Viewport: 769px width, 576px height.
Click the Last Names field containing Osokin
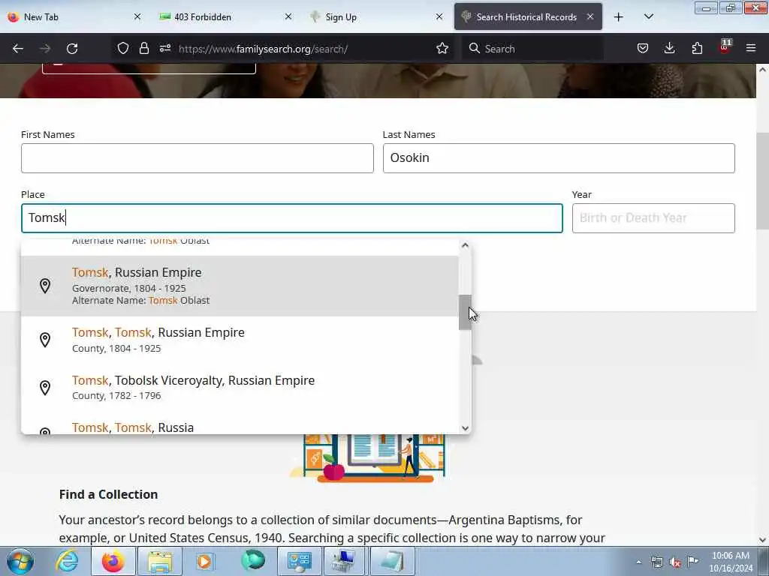559,158
